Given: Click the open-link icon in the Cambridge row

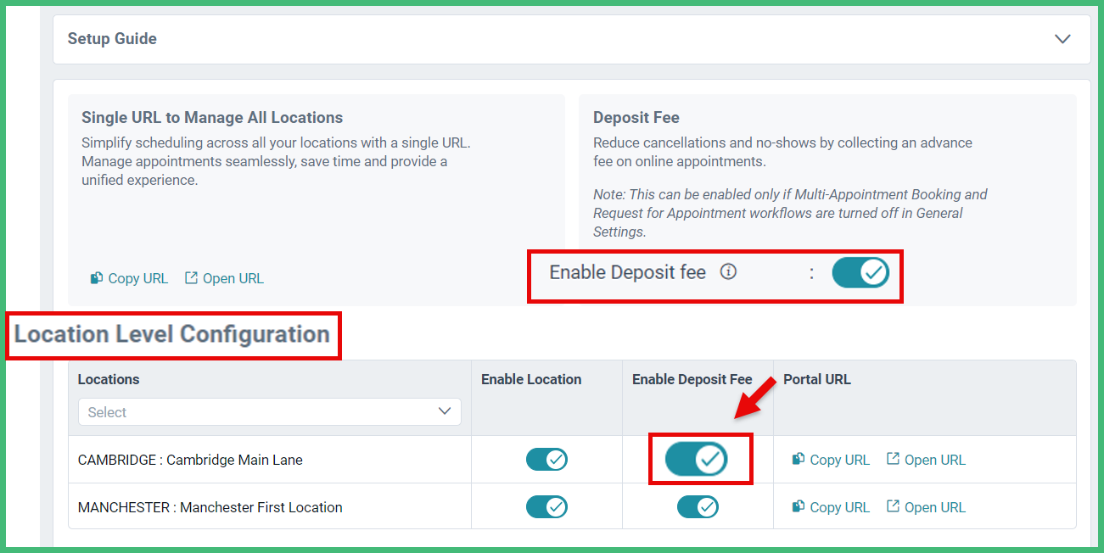Looking at the screenshot, I should pos(893,459).
